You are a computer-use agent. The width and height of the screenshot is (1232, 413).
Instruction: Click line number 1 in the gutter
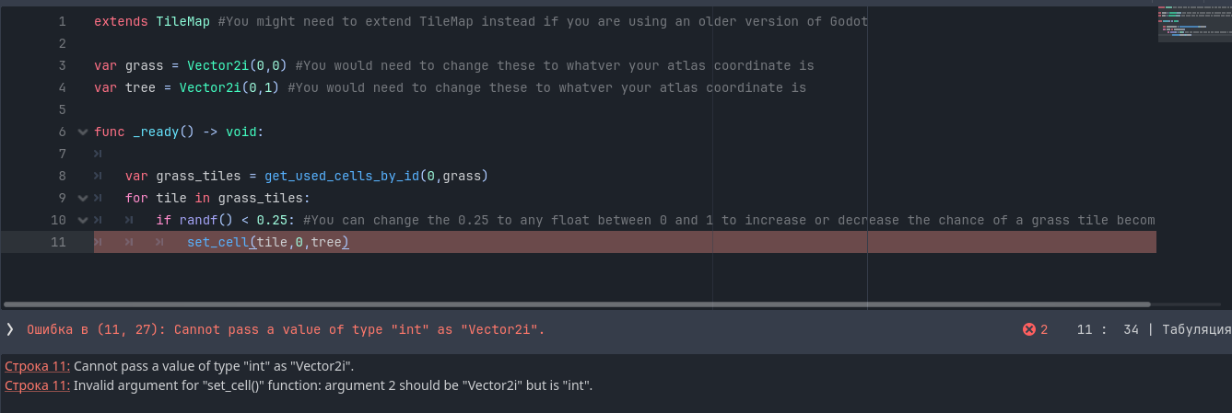pos(62,21)
